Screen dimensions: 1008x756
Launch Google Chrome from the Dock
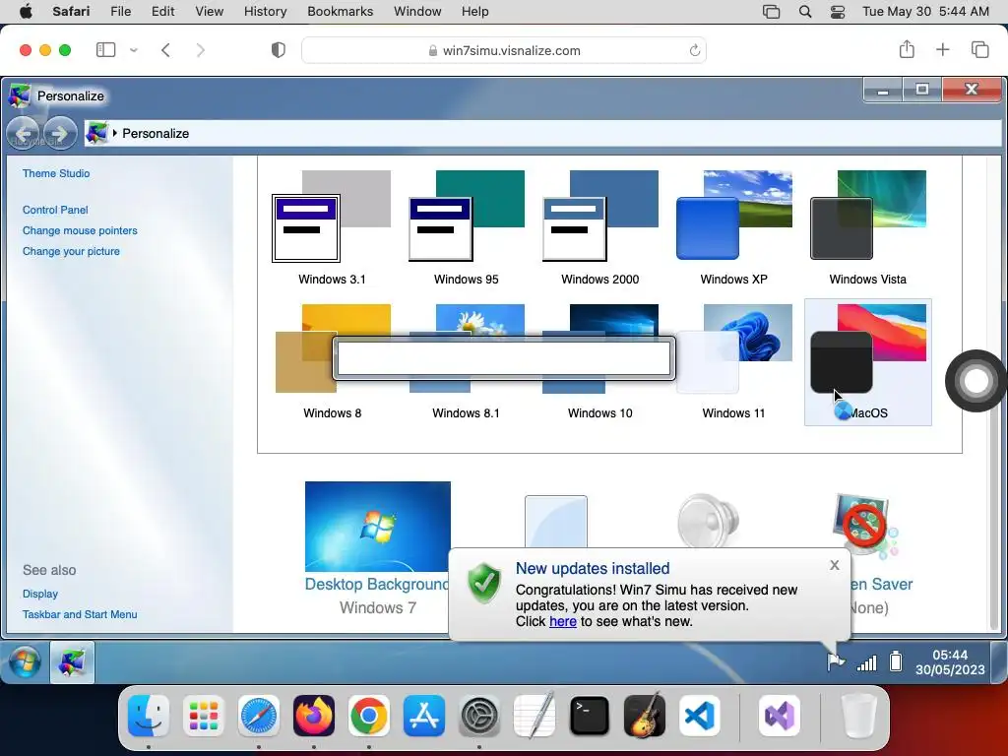pos(369,716)
